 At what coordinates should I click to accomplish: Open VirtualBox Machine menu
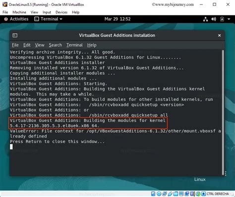19,12
